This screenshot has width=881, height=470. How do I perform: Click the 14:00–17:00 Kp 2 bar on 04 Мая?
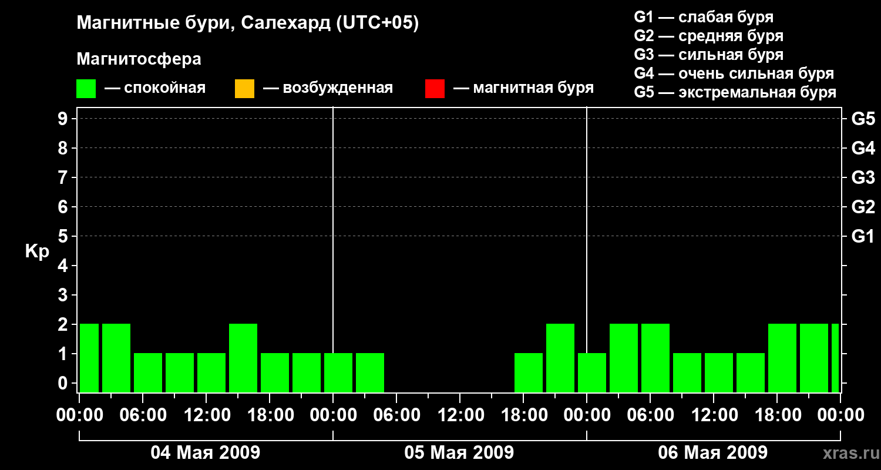[x=243, y=358]
